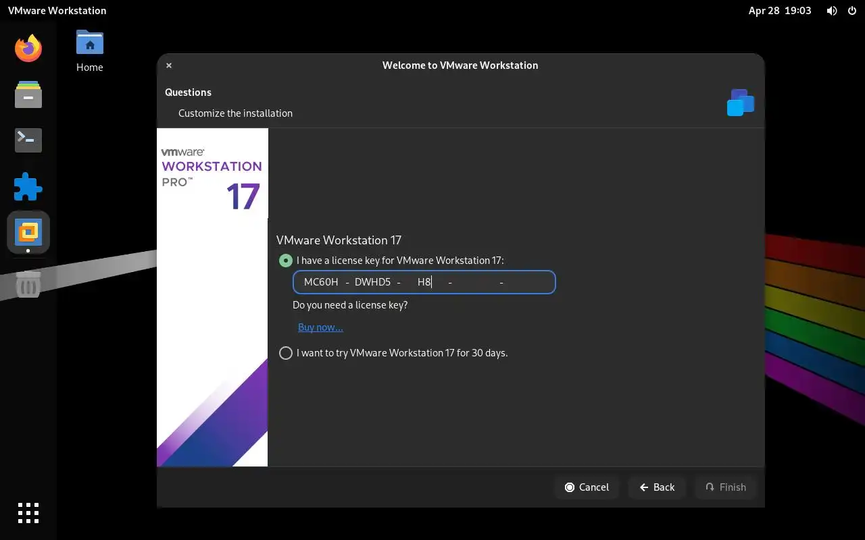Screen dimensions: 865x540
Task: Cancel the VMware installation wizard
Action: [x=587, y=487]
